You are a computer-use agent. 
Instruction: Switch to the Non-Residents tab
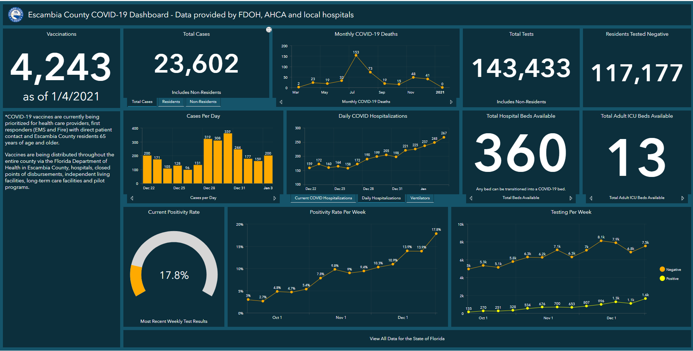pyautogui.click(x=203, y=102)
